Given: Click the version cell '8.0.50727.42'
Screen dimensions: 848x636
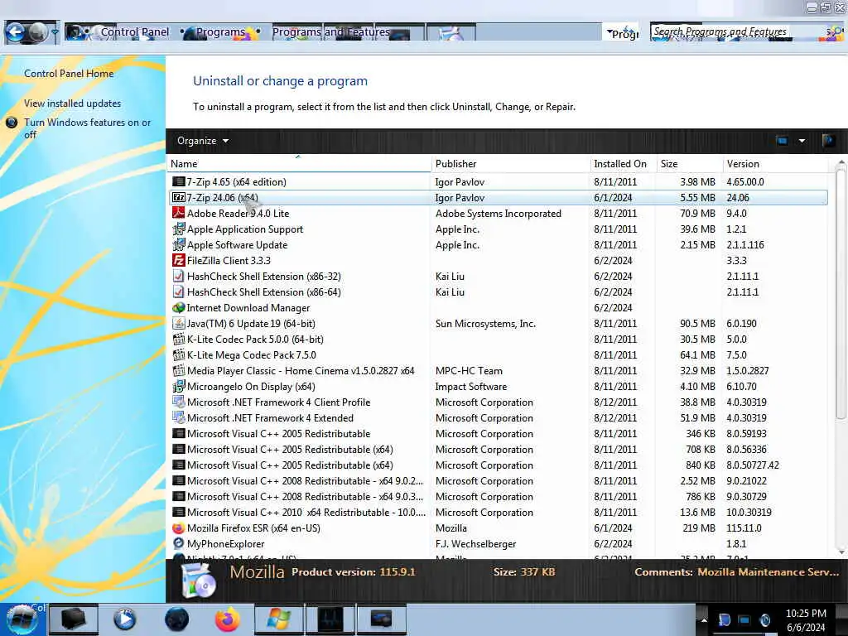Looking at the screenshot, I should (753, 465).
